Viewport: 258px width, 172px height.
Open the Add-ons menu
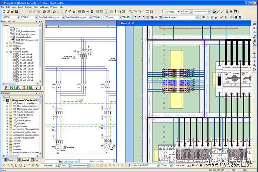[44, 7]
